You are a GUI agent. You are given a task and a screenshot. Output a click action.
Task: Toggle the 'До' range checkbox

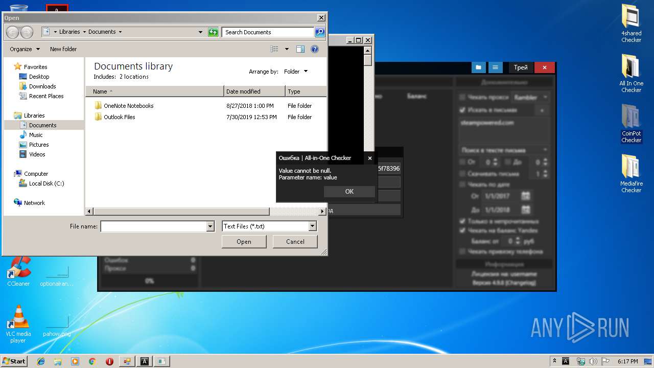tap(508, 162)
